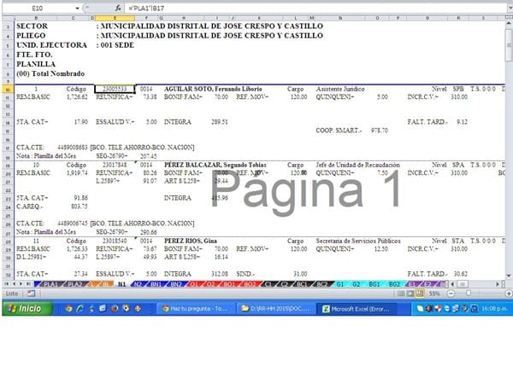
Task: Switch to the PLA2 sheet tab
Action: pyautogui.click(x=74, y=284)
